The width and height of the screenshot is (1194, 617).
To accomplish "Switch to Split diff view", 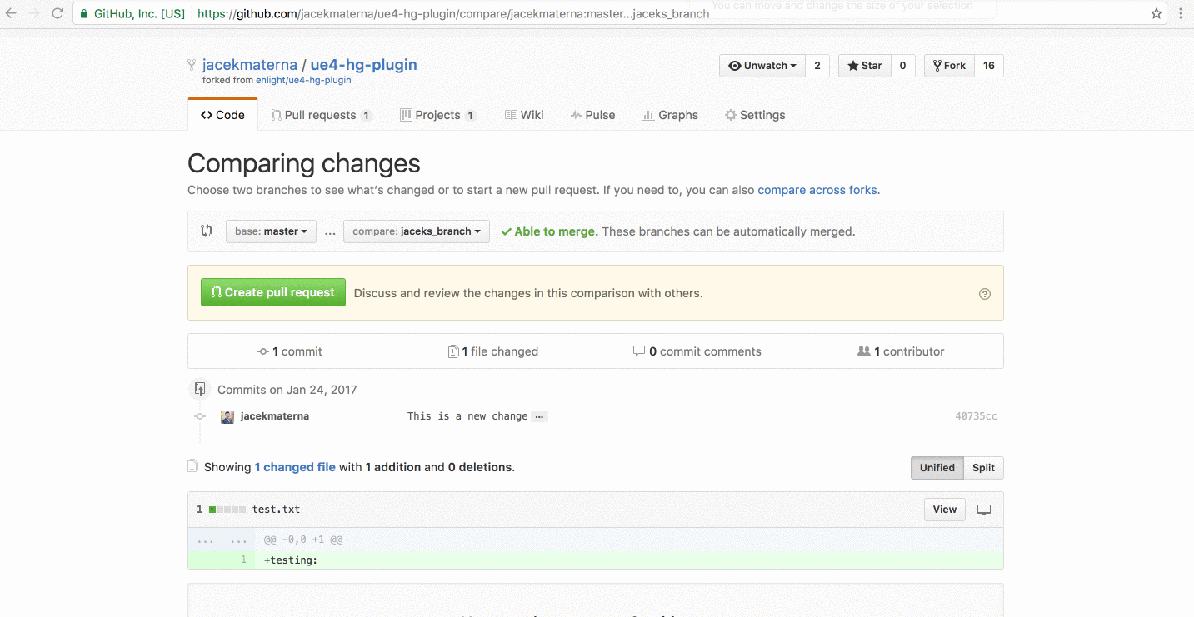I will click(x=984, y=468).
